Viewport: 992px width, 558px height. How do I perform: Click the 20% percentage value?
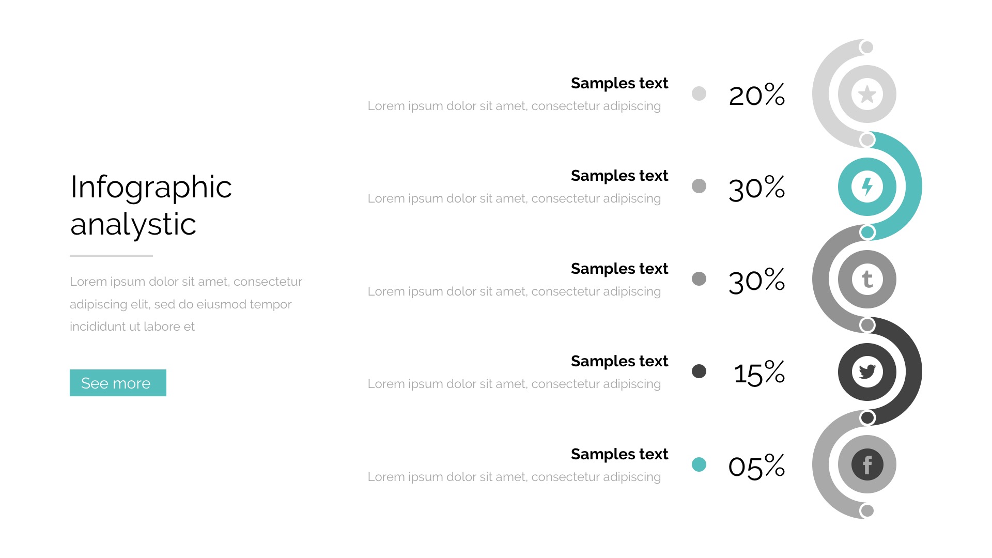tap(756, 95)
